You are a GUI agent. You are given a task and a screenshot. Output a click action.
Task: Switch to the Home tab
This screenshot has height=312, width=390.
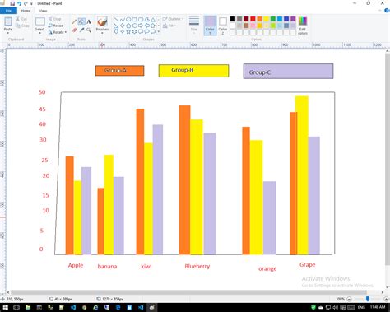[x=26, y=11]
